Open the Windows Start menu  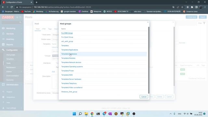74,114
